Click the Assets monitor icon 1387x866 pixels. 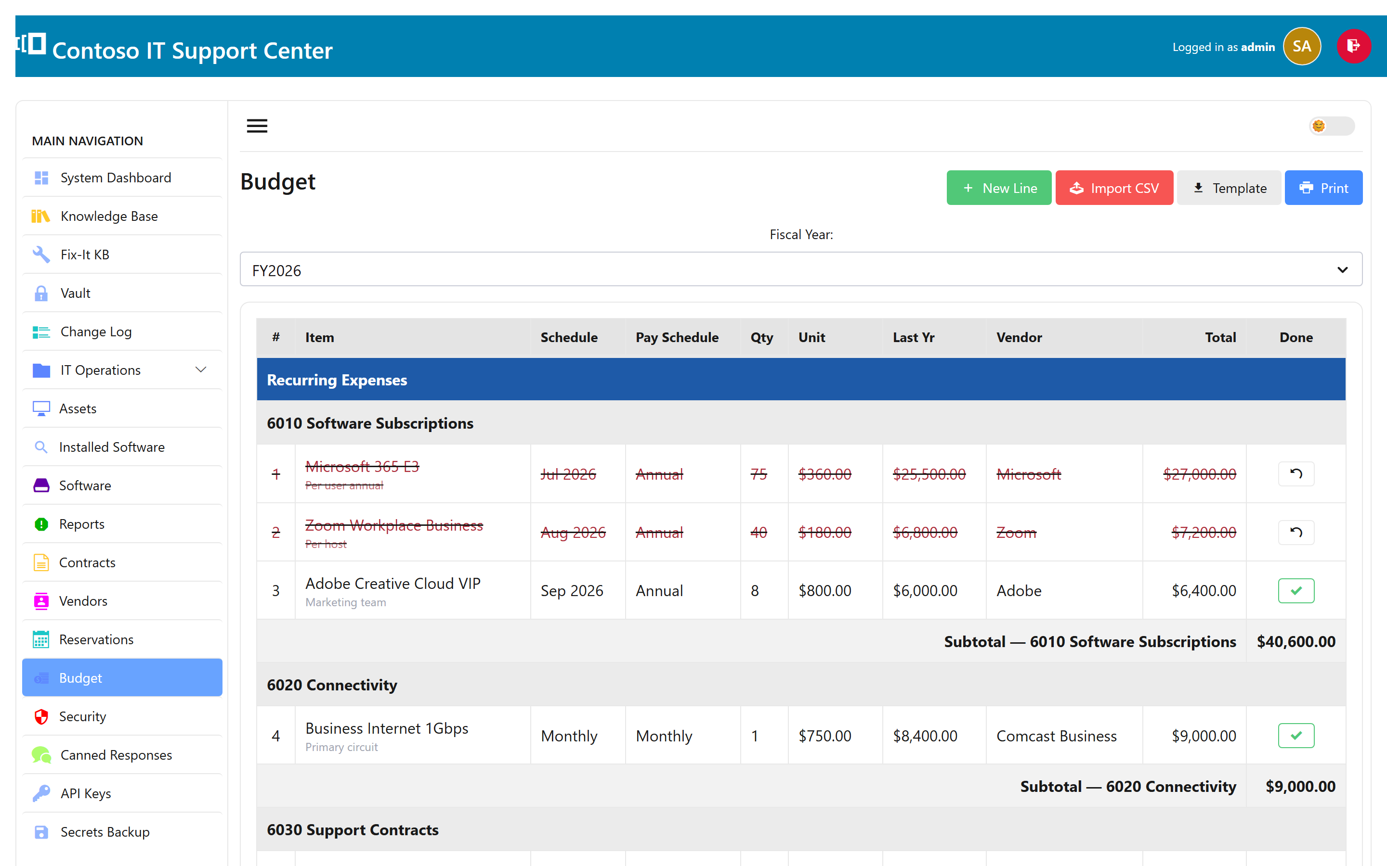[41, 408]
